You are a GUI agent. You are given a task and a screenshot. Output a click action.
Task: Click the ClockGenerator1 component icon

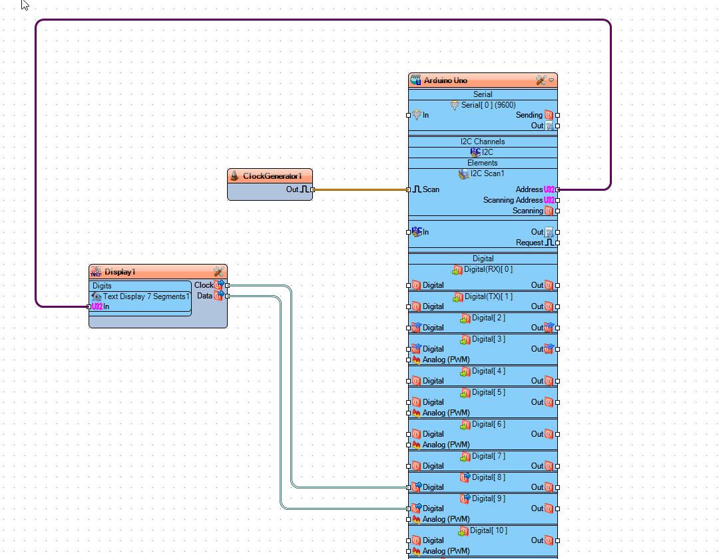click(234, 176)
